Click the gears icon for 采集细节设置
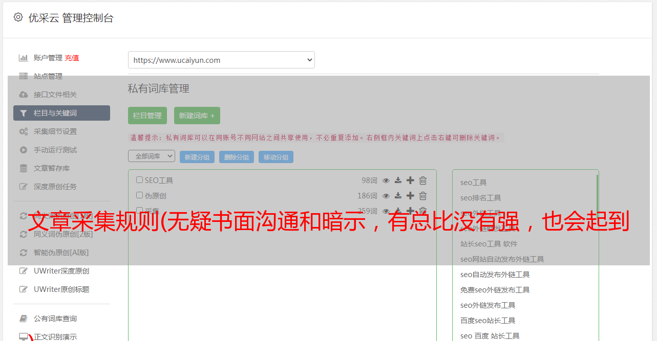657x341 pixels. 23,131
